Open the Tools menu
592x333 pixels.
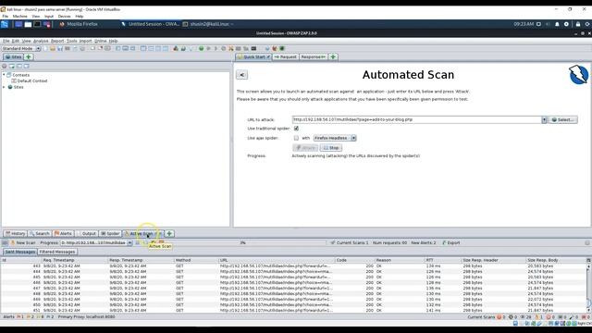72,41
